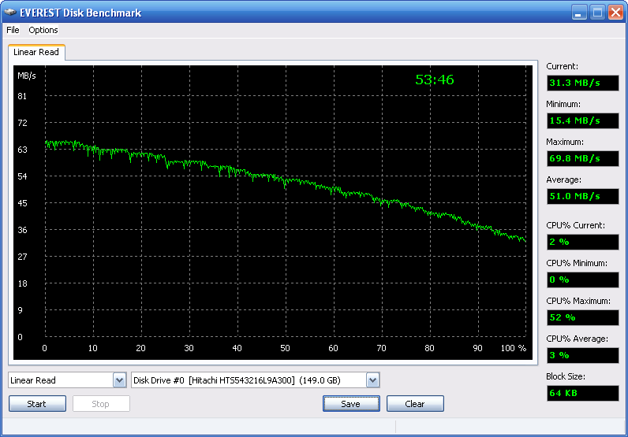Save the benchmark results
The width and height of the screenshot is (628, 437).
351,404
